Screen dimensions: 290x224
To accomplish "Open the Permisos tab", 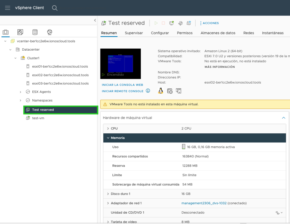I will pyautogui.click(x=185, y=33).
